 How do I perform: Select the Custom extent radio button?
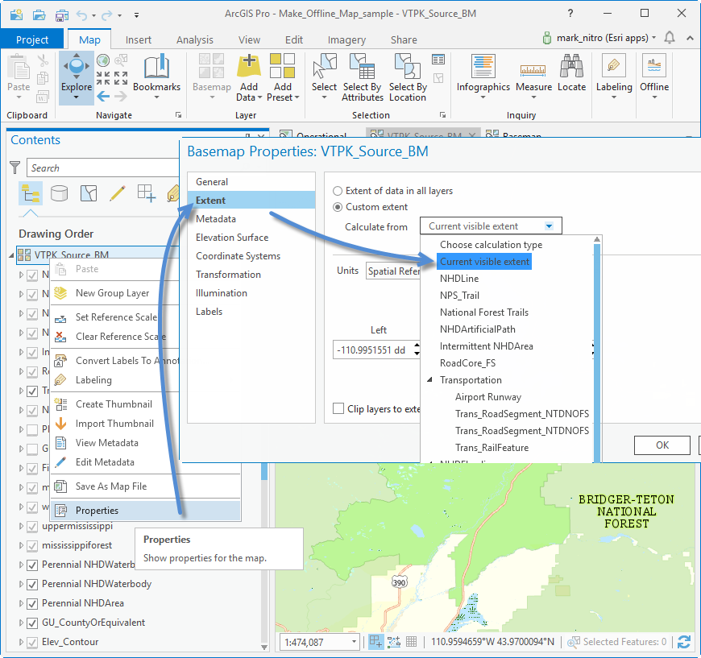click(x=338, y=207)
